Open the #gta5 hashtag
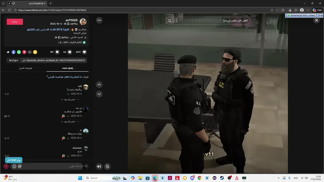Image resolution: width=324 pixels, height=182 pixels. [x=31, y=30]
